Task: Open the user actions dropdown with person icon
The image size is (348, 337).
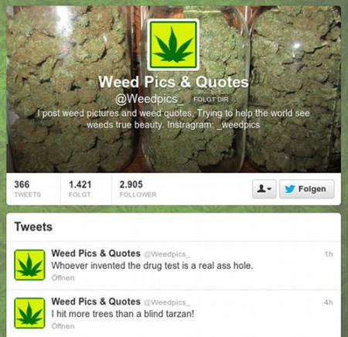Action: point(264,189)
